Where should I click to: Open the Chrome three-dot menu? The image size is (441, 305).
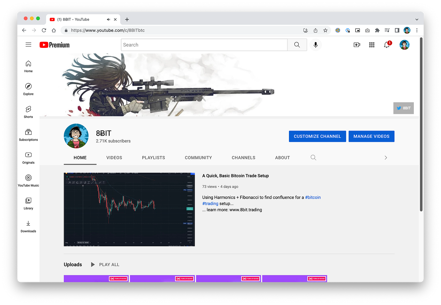(x=417, y=30)
